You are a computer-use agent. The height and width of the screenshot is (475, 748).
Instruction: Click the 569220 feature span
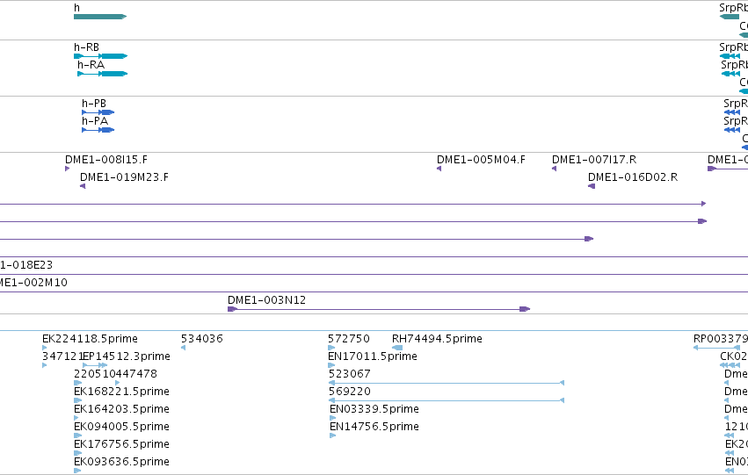coord(447,400)
